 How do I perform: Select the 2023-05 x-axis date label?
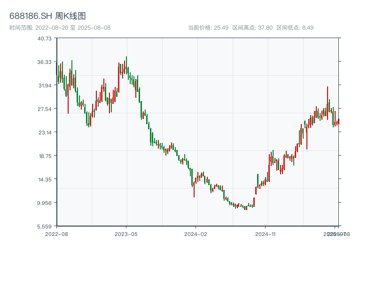click(126, 234)
